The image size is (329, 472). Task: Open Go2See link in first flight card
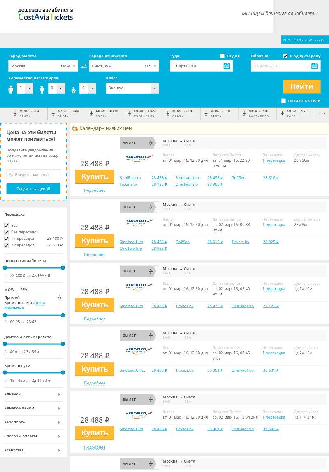coord(238,178)
